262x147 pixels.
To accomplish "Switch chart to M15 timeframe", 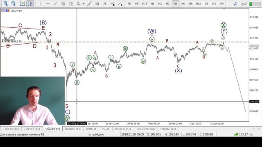I will (145, 4).
